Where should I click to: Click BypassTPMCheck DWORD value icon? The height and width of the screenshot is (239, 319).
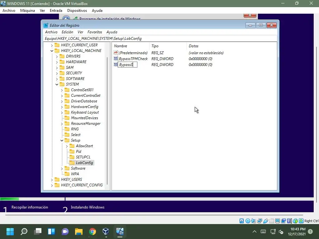[116, 59]
